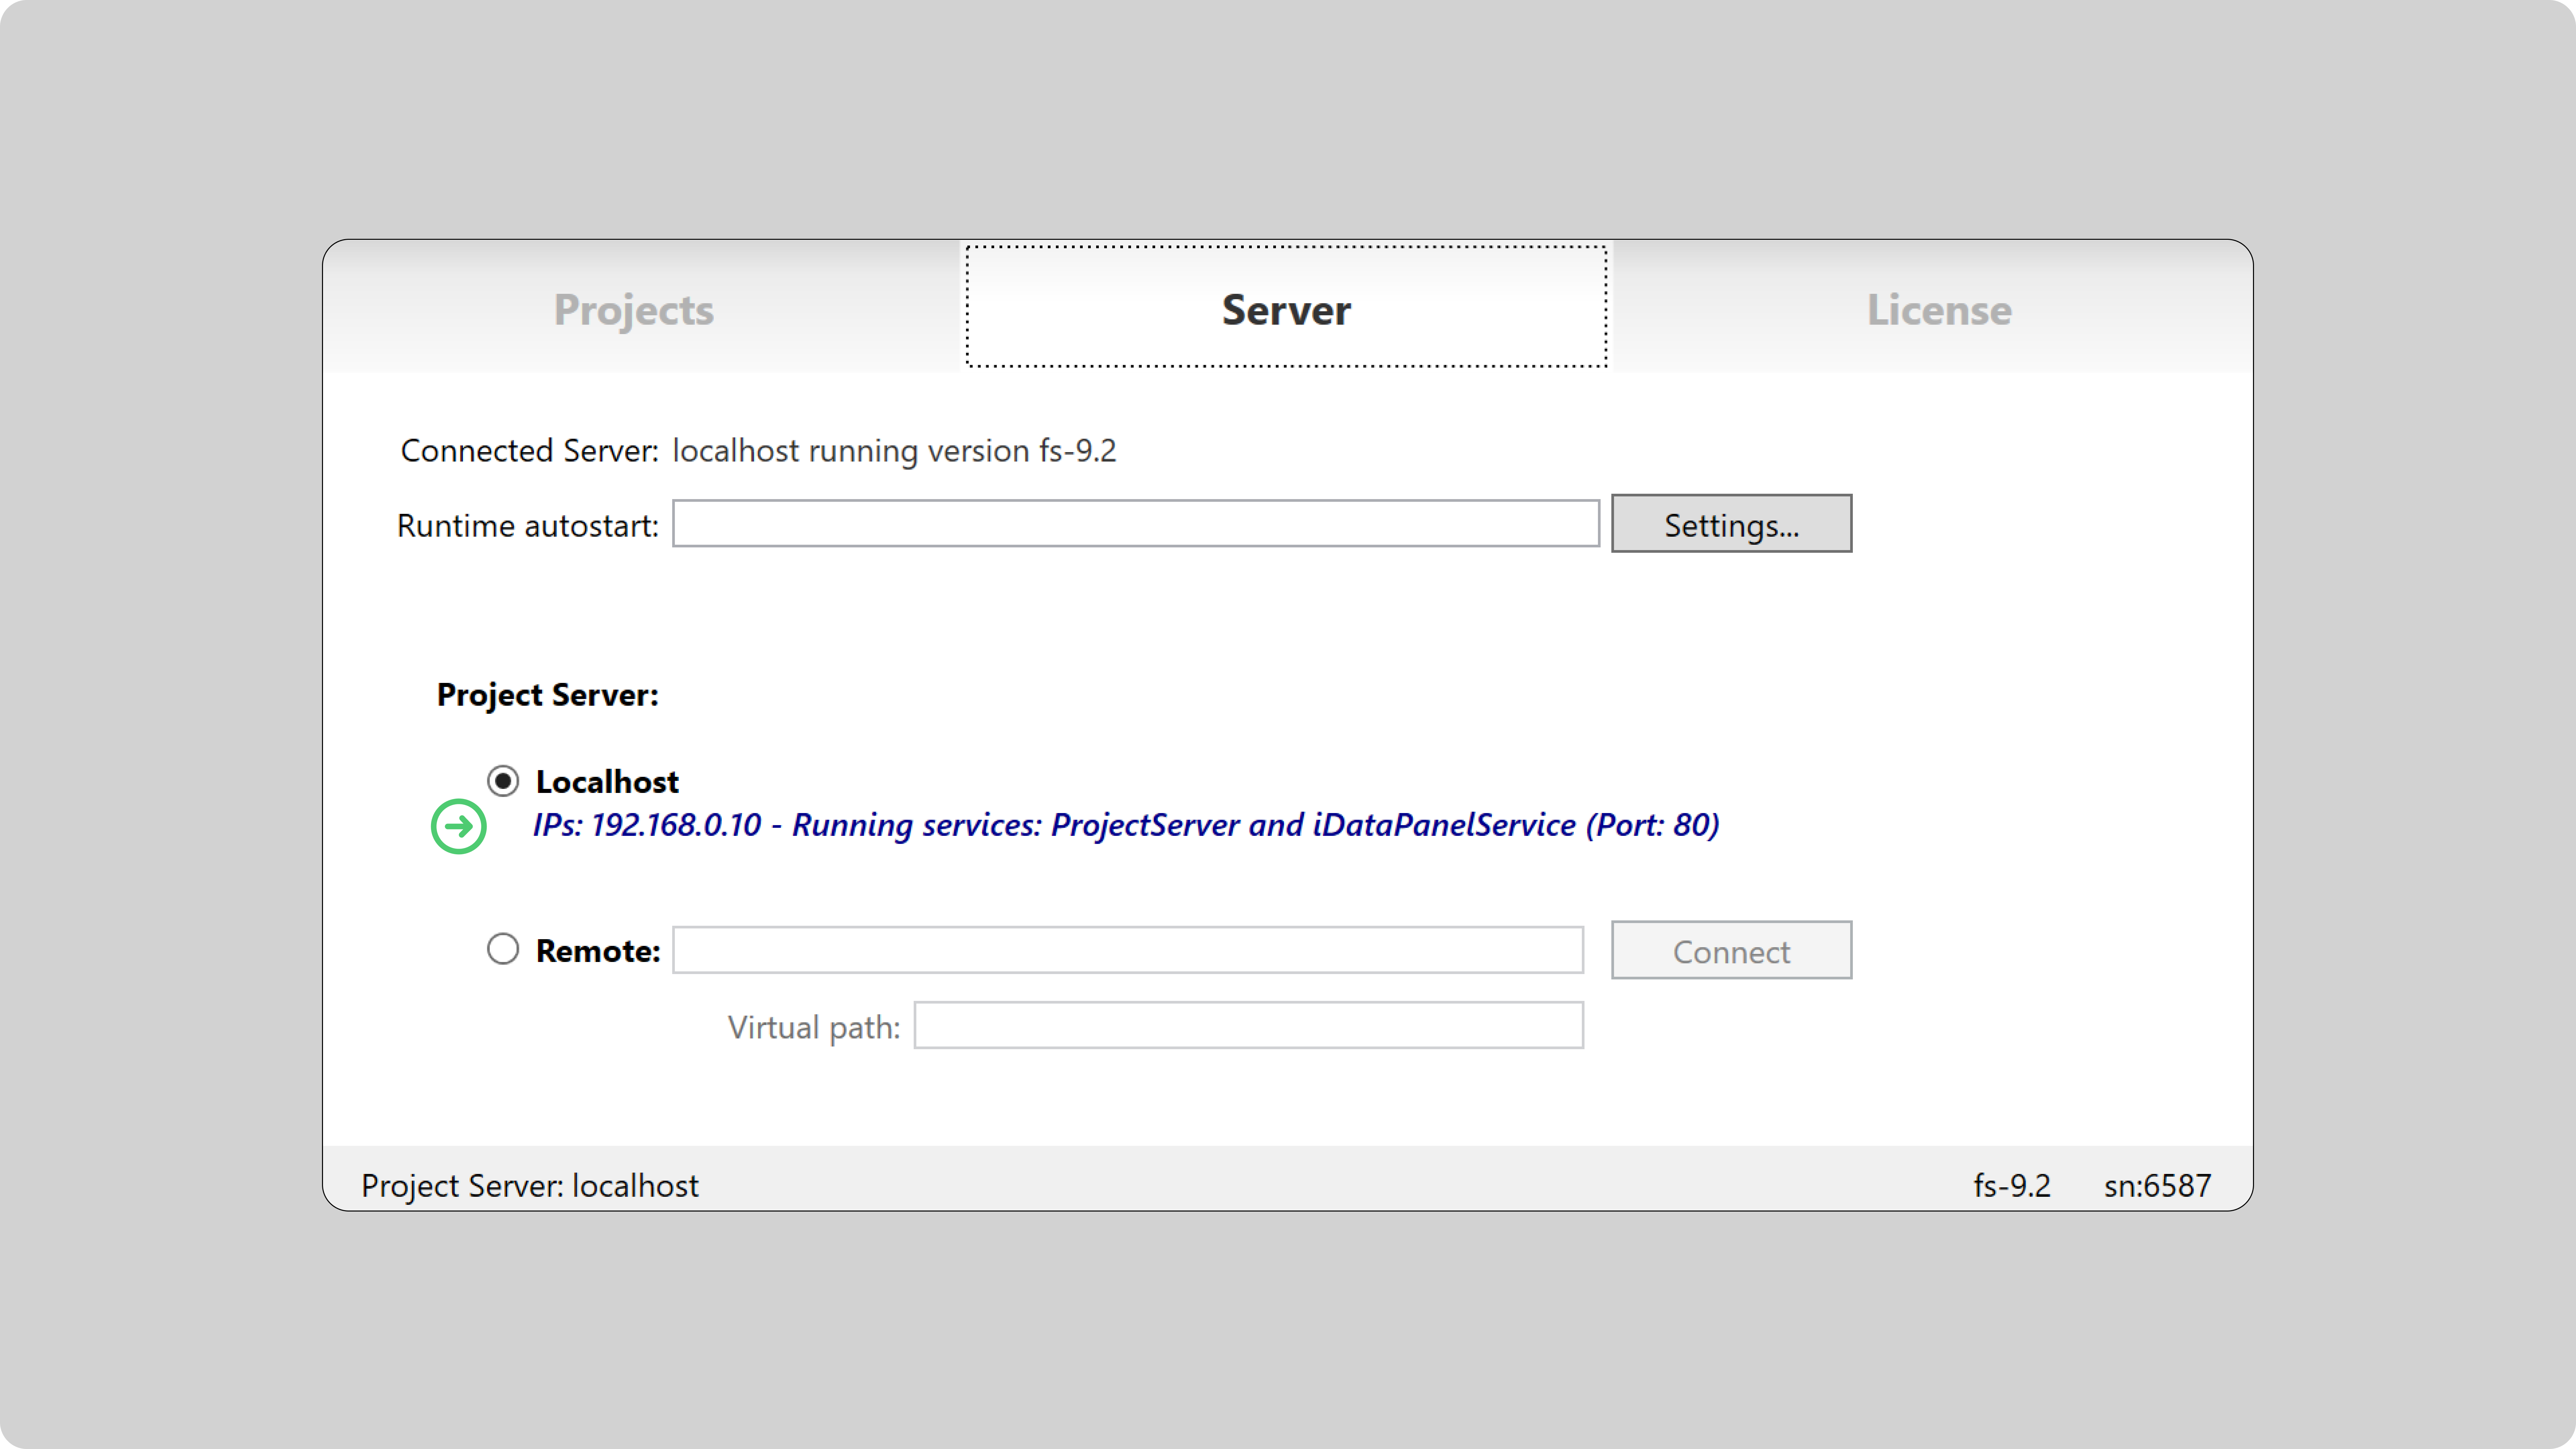Select the Remote radio button
Image resolution: width=2576 pixels, height=1449 pixels.
pyautogui.click(x=503, y=949)
